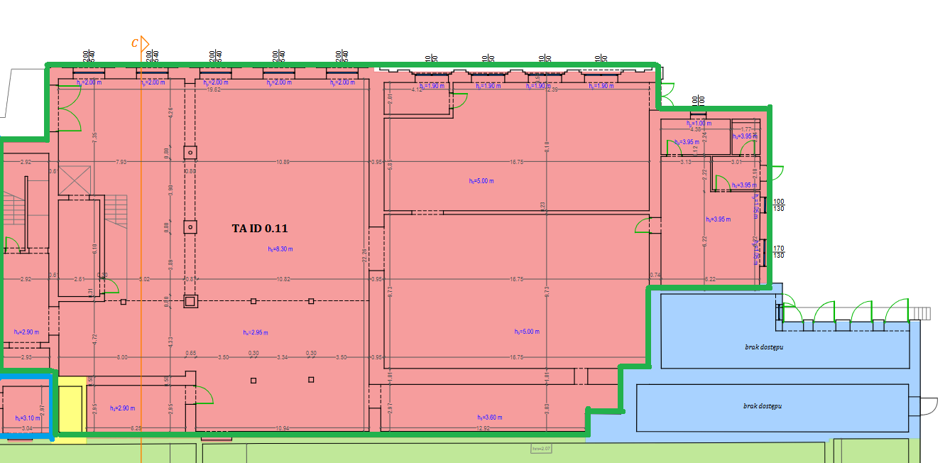Select the h=1.00 m label in upper-right room
The height and width of the screenshot is (463, 945).
(699, 123)
